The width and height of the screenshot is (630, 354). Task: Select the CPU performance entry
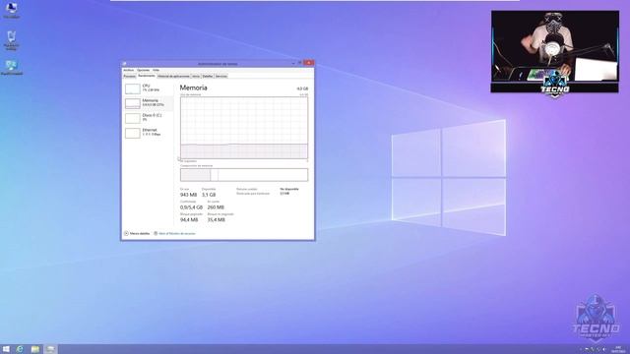pyautogui.click(x=148, y=88)
